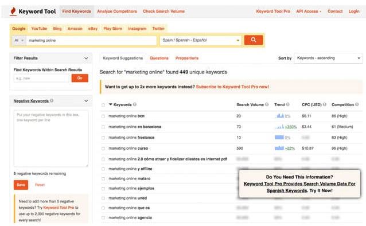Click the Go filter button

coord(80,78)
